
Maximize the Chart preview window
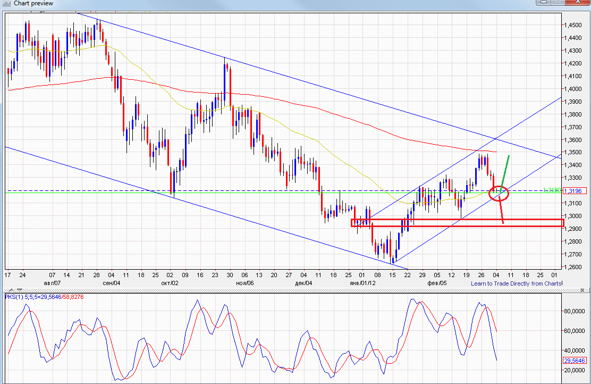coord(558,2)
